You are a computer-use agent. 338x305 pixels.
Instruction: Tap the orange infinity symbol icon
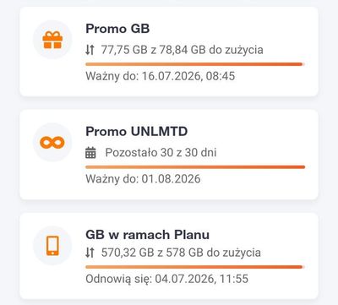[x=52, y=142]
